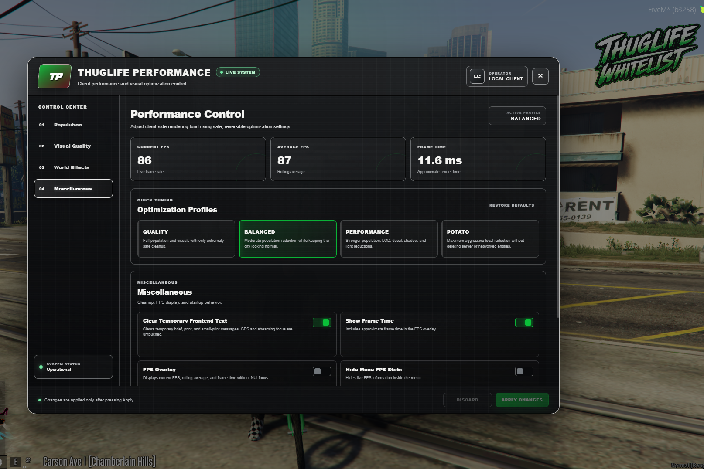The image size is (704, 469).
Task: Click the System Status Operational indicator
Action: tap(73, 367)
